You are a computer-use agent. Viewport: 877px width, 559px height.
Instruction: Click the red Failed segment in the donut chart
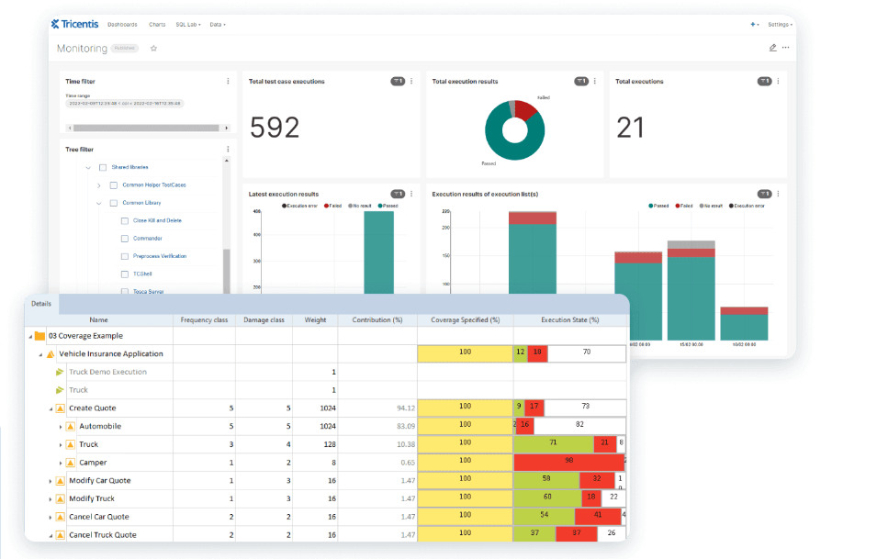pos(526,112)
